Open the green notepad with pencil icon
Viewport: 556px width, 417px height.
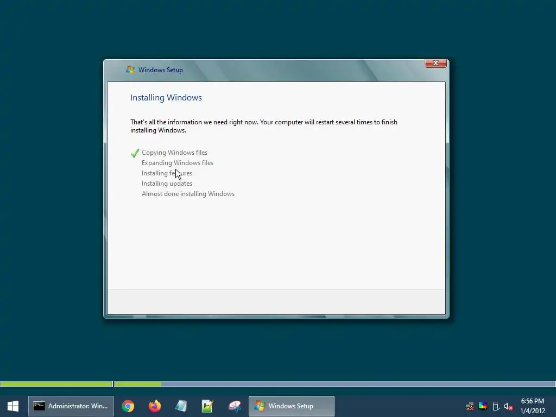pyautogui.click(x=207, y=406)
